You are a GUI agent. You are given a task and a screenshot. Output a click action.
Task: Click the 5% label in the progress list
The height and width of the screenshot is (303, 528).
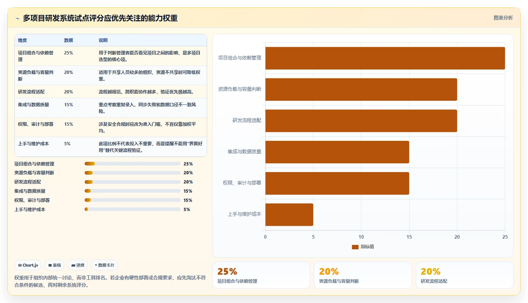[187, 210]
